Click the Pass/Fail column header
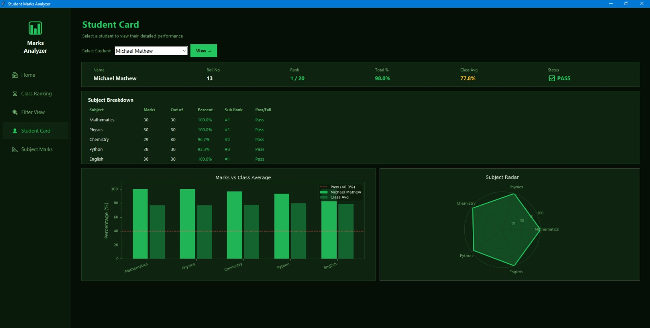The width and height of the screenshot is (650, 328). (263, 110)
